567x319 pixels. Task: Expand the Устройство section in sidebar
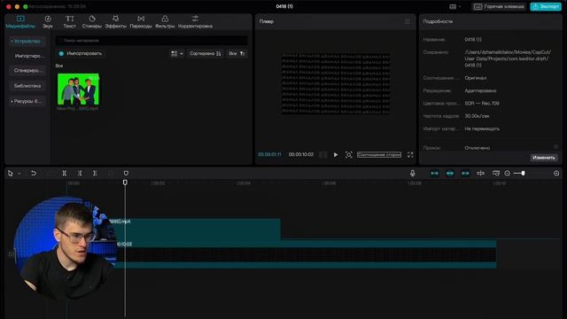coord(27,42)
